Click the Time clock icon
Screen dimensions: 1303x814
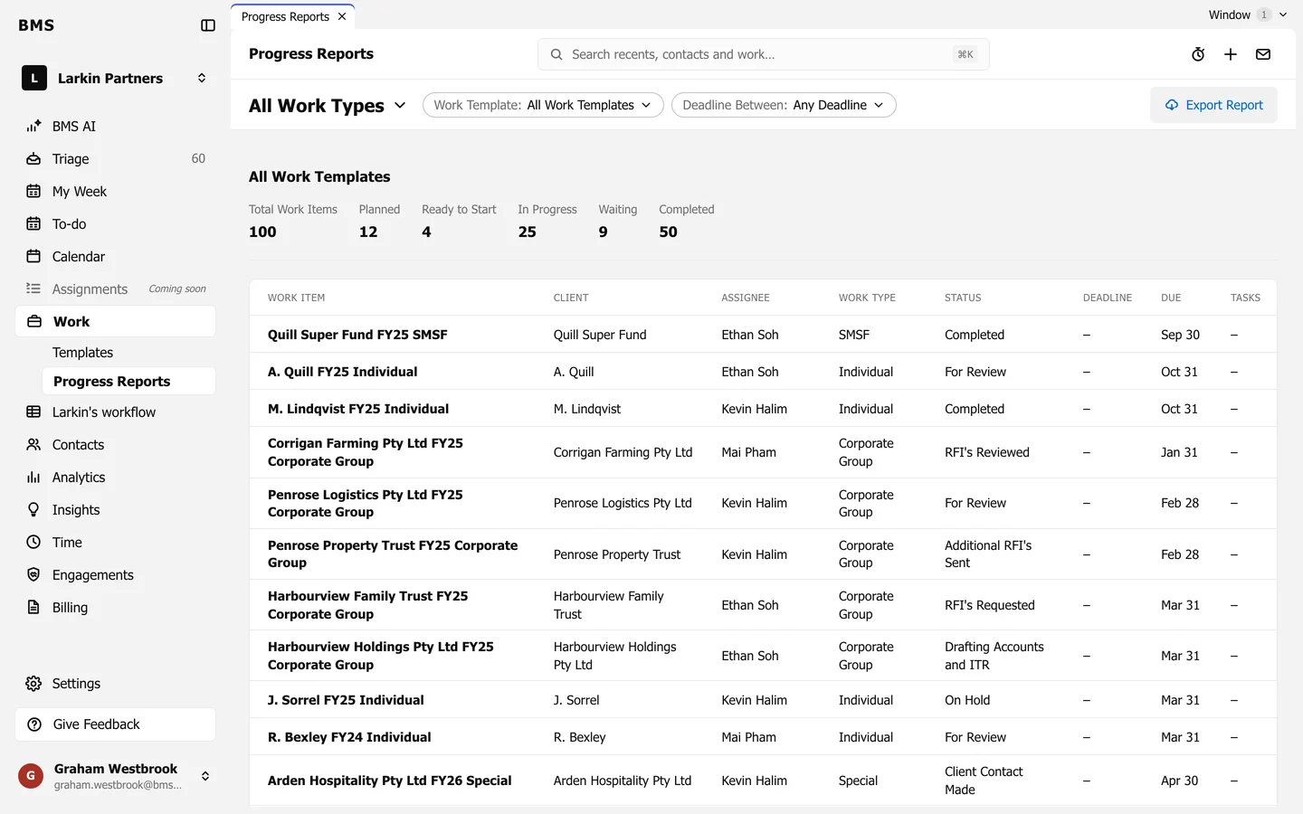[x=33, y=543]
